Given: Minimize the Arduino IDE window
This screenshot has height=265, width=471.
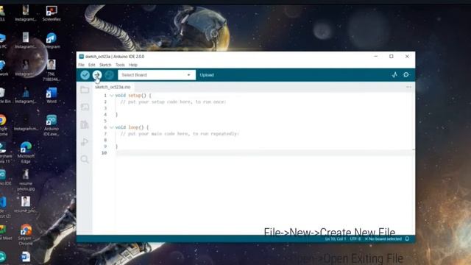Looking at the screenshot, I should (376, 57).
